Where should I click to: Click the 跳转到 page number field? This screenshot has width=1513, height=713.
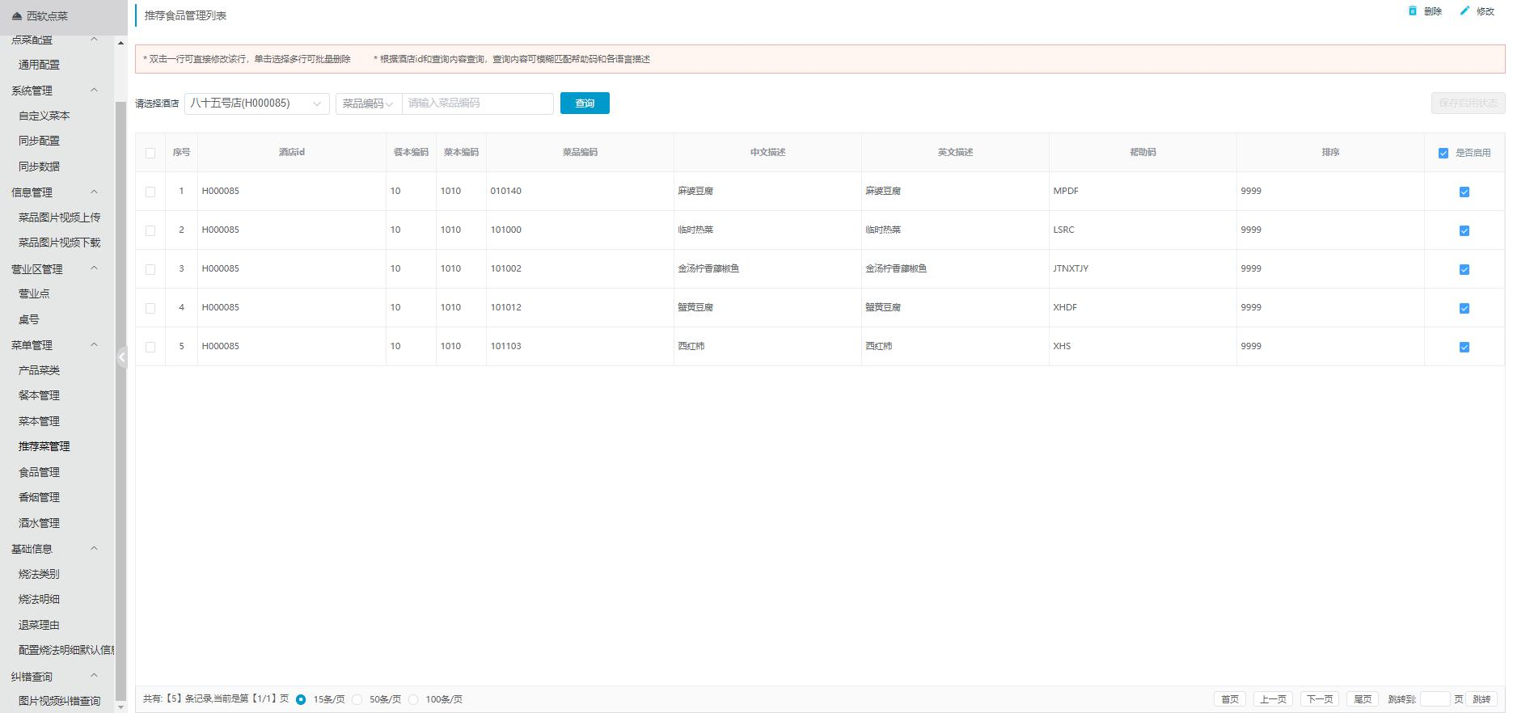1435,699
